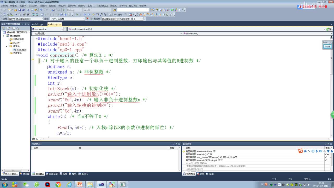Click the Save toolbar icon

point(19,10)
